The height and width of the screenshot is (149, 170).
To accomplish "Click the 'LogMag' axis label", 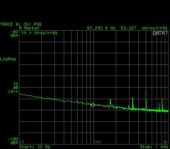I will (x=8, y=59).
